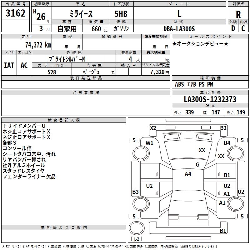Viewport: 250px width, 250px height.
Task: Click the note リヤバンパー押され
Action: (24, 160)
